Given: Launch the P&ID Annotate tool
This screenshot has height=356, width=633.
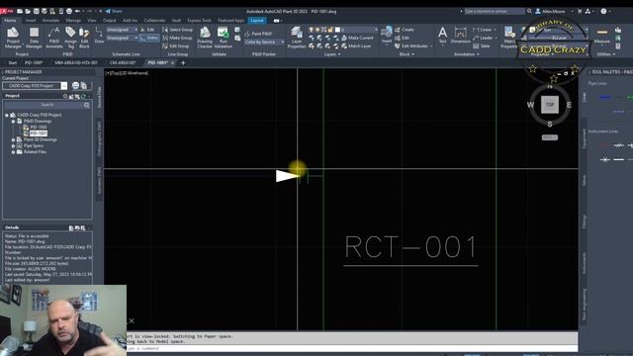Looking at the screenshot, I should [x=54, y=38].
